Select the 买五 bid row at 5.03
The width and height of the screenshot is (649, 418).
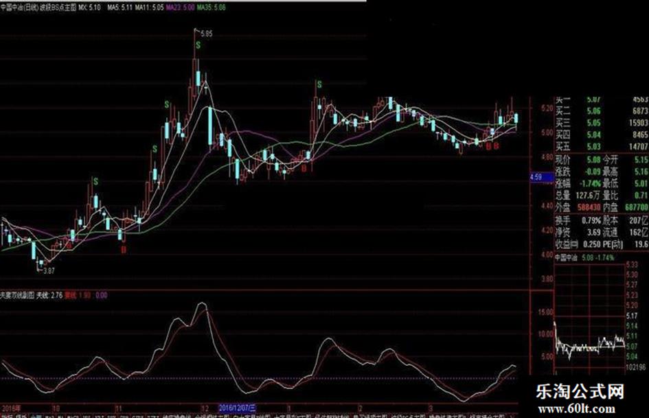(602, 146)
